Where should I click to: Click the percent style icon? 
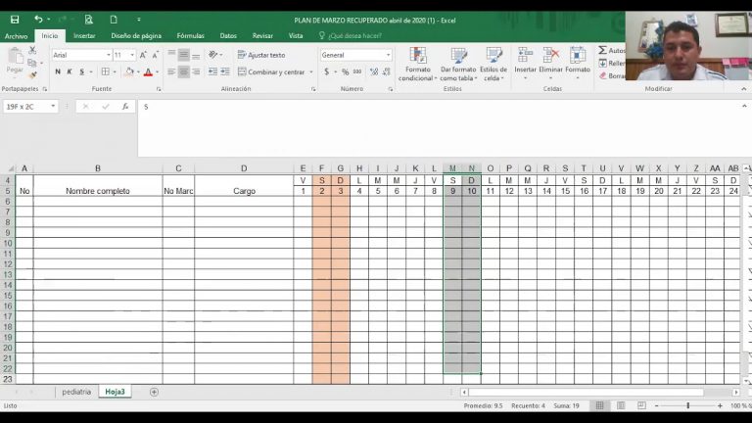[x=345, y=71]
